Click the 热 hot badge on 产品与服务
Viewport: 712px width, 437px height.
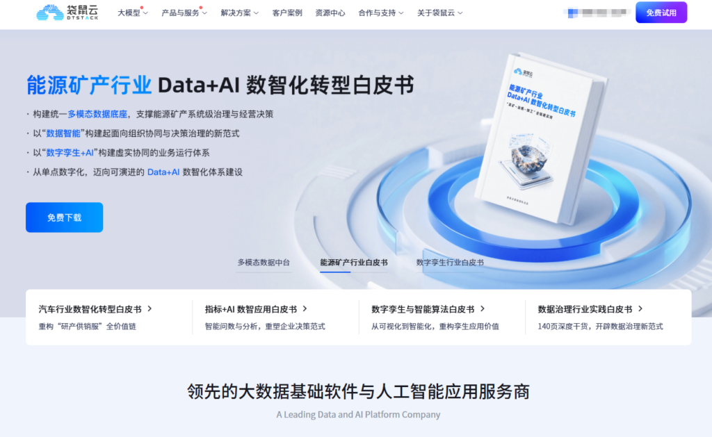[201, 8]
